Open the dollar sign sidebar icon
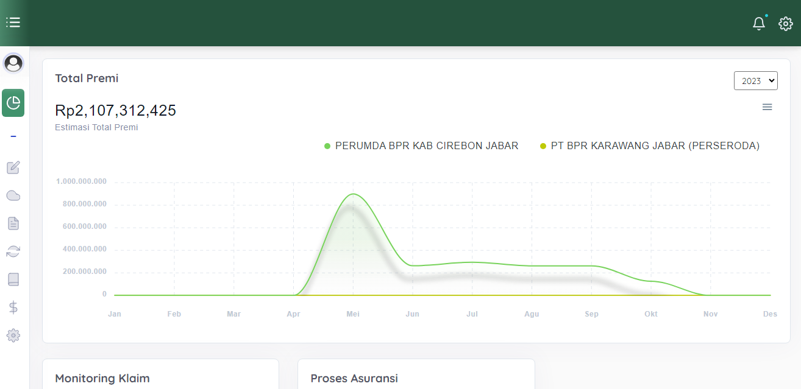The image size is (801, 389). pos(13,307)
